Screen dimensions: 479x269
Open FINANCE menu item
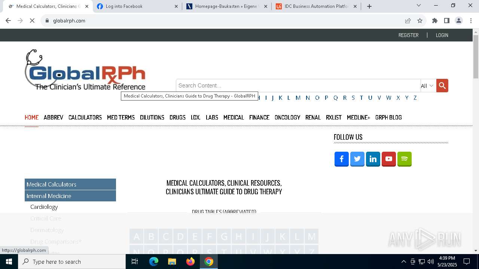(x=259, y=117)
